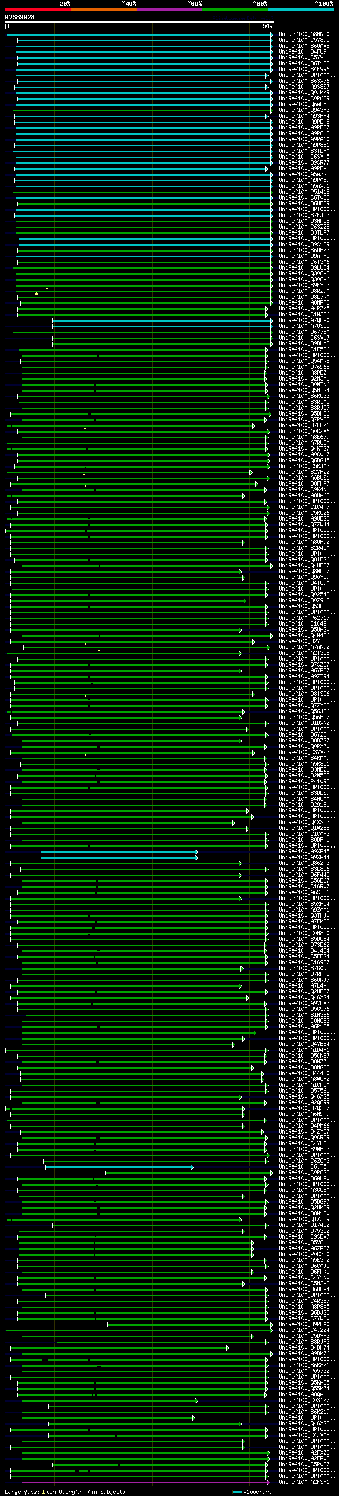
Task: Open entry UniRef100_B6T1D8
Action: click(304, 63)
